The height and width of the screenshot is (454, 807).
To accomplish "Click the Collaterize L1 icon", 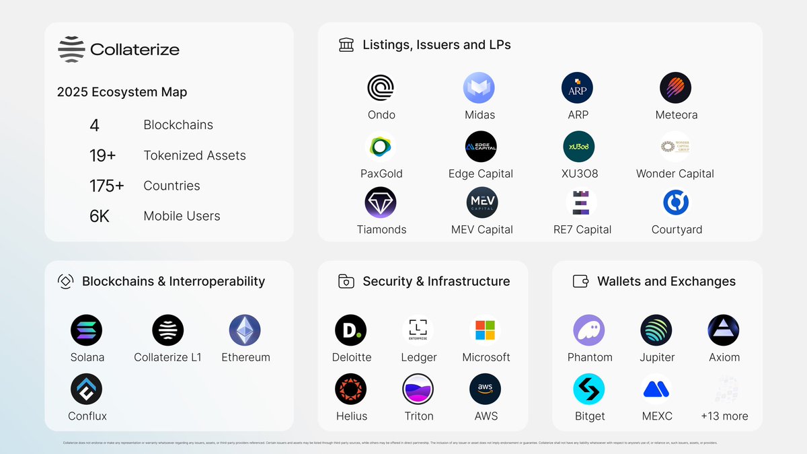I will pos(167,330).
